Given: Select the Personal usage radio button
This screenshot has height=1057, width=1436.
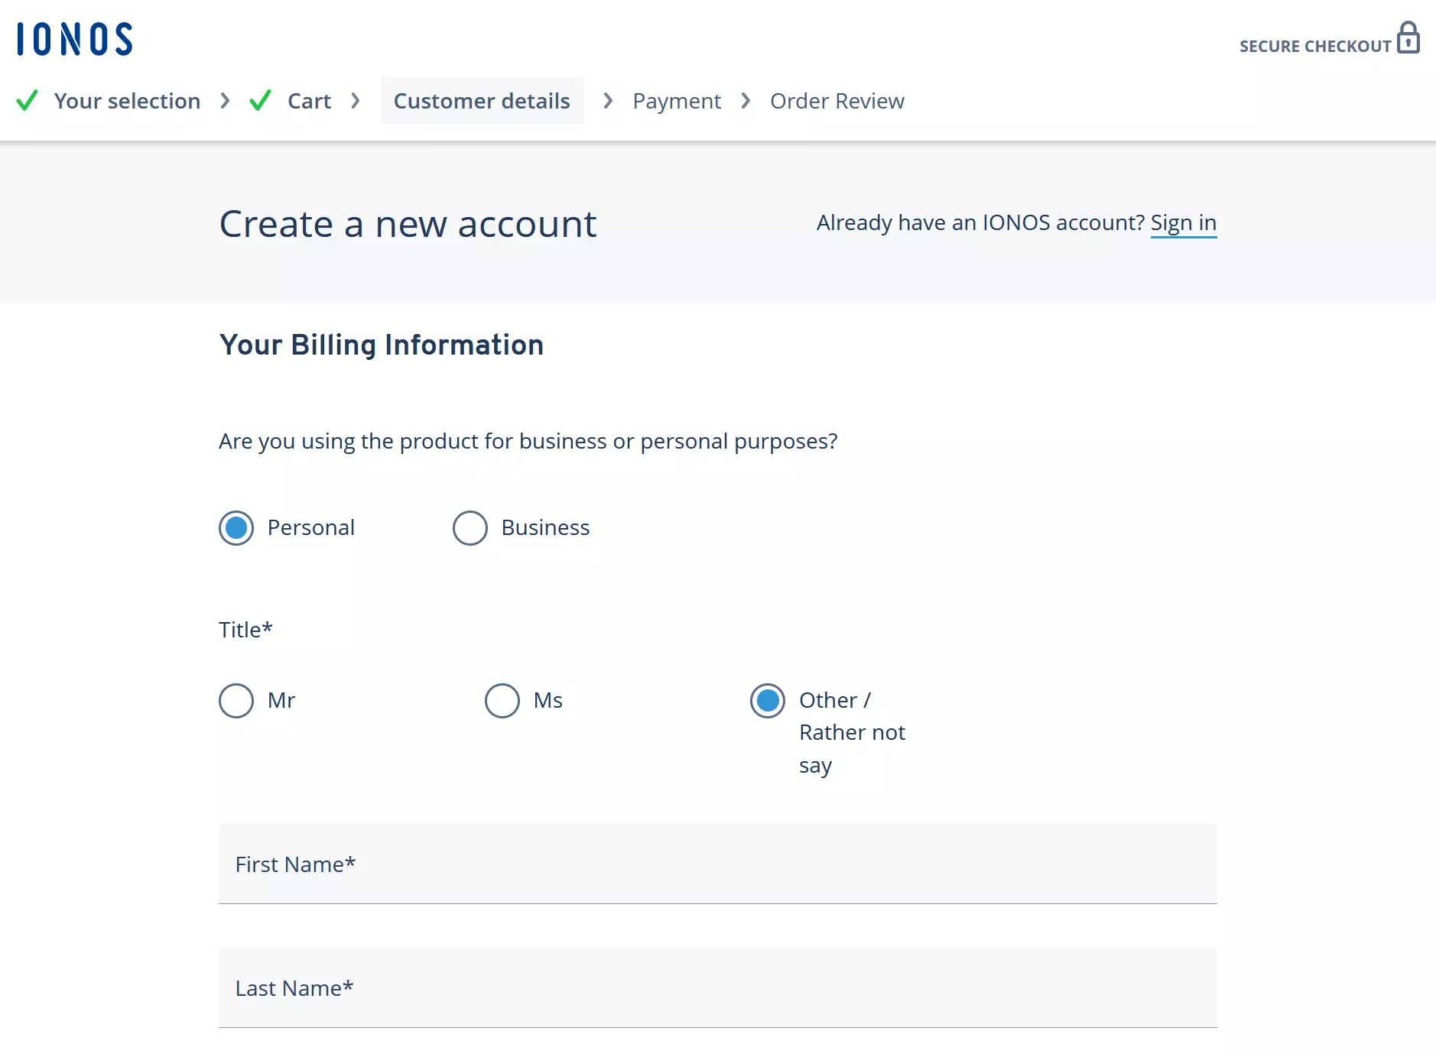Looking at the screenshot, I should pyautogui.click(x=236, y=528).
